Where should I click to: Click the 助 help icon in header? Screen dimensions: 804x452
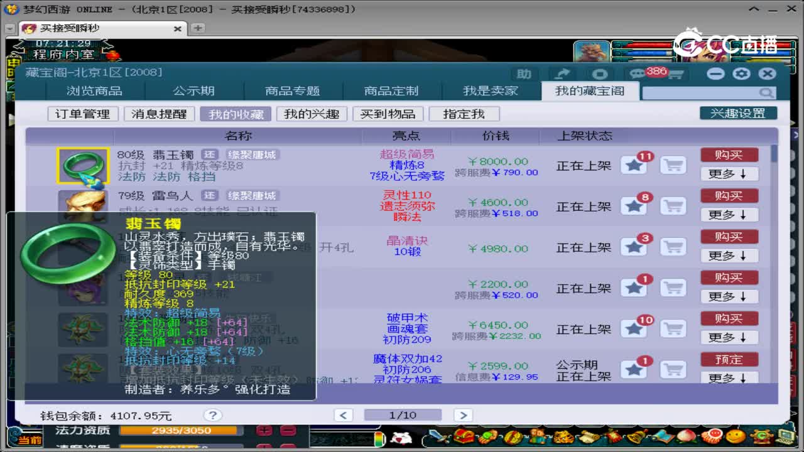[x=524, y=74]
